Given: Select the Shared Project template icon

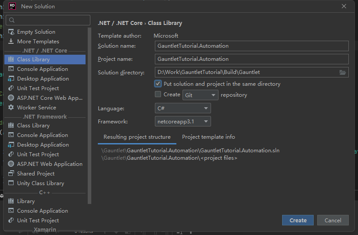Looking at the screenshot, I should [11, 174].
